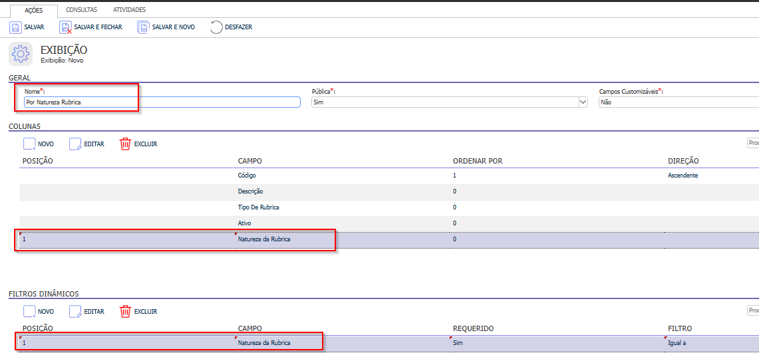Switch to the Atividades tab
Screen dimensions: 759x353
(129, 10)
